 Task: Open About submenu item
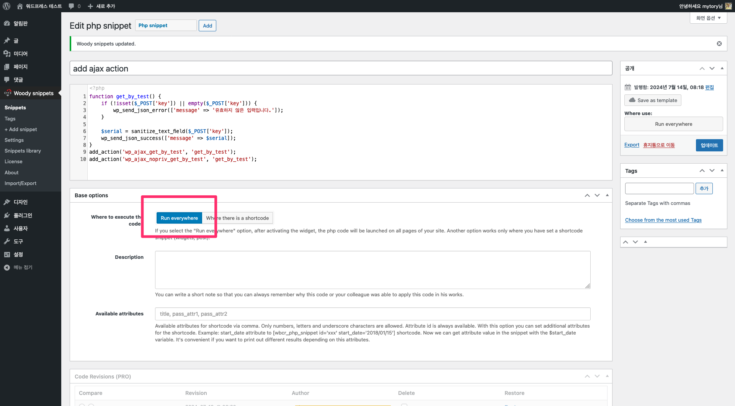pos(11,172)
